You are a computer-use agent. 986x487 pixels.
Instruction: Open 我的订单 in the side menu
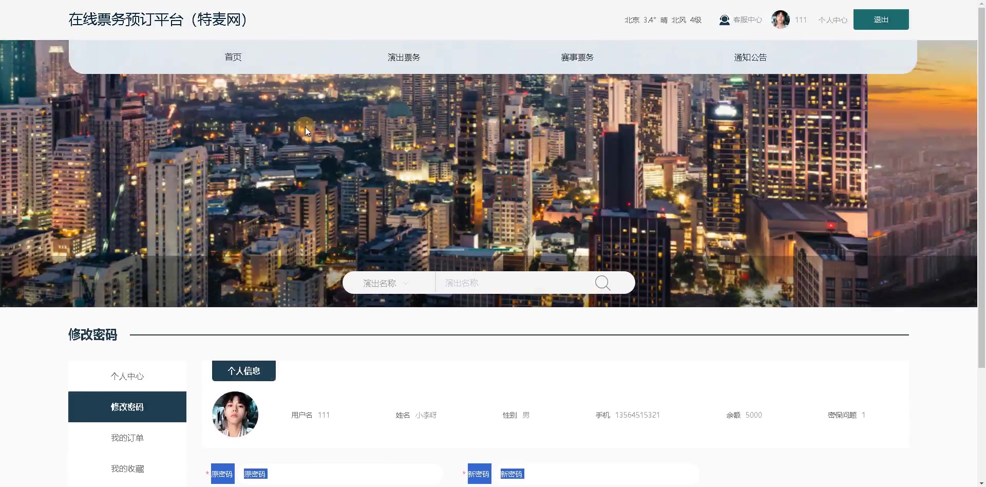click(x=127, y=438)
